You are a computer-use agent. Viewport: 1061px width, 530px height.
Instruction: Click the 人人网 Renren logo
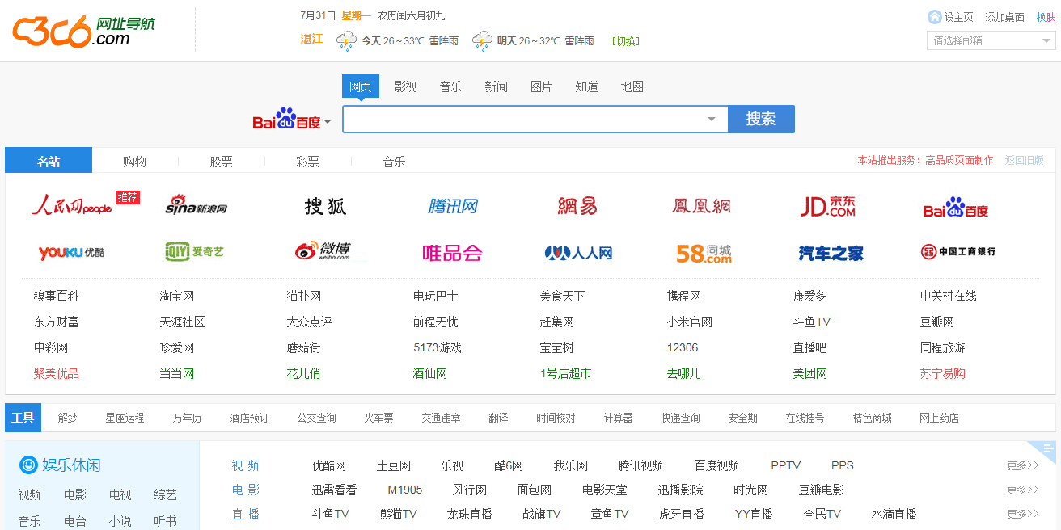(577, 252)
